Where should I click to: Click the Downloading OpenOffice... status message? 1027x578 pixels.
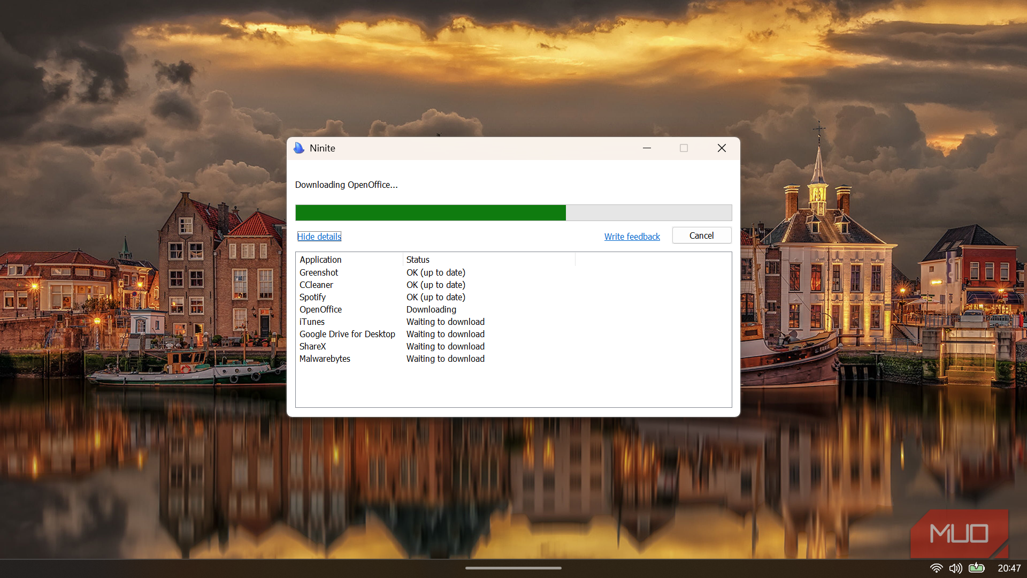click(x=346, y=185)
